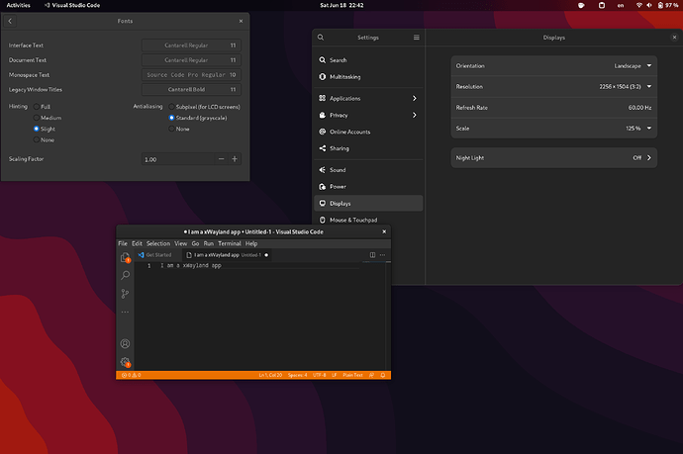Open the Wi-Fi indicator in top bar

point(639,5)
